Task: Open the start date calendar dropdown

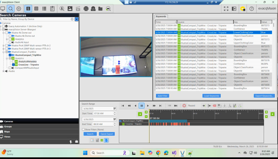Action: [114, 108]
